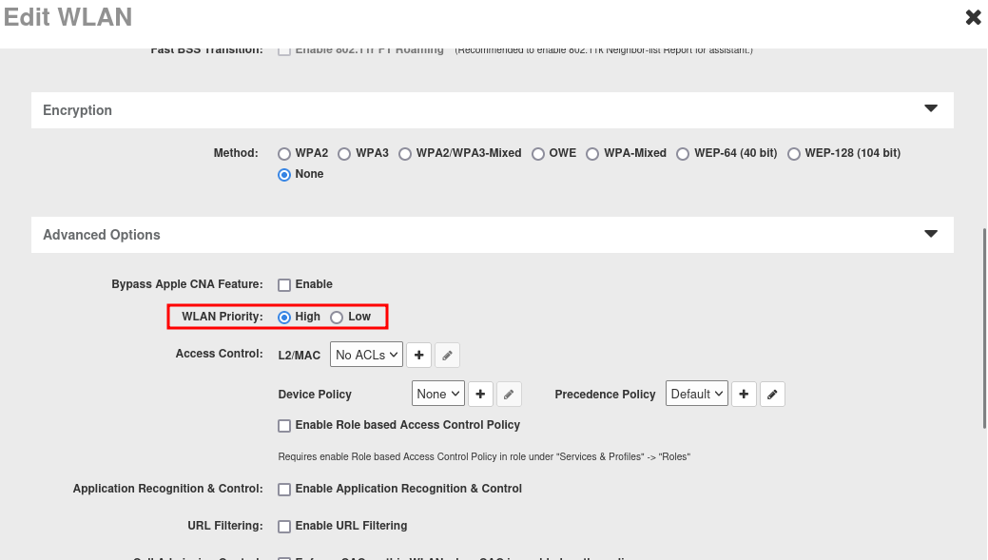988x560 pixels.
Task: Collapse the Advanced Options section arrow
Action: tap(931, 234)
